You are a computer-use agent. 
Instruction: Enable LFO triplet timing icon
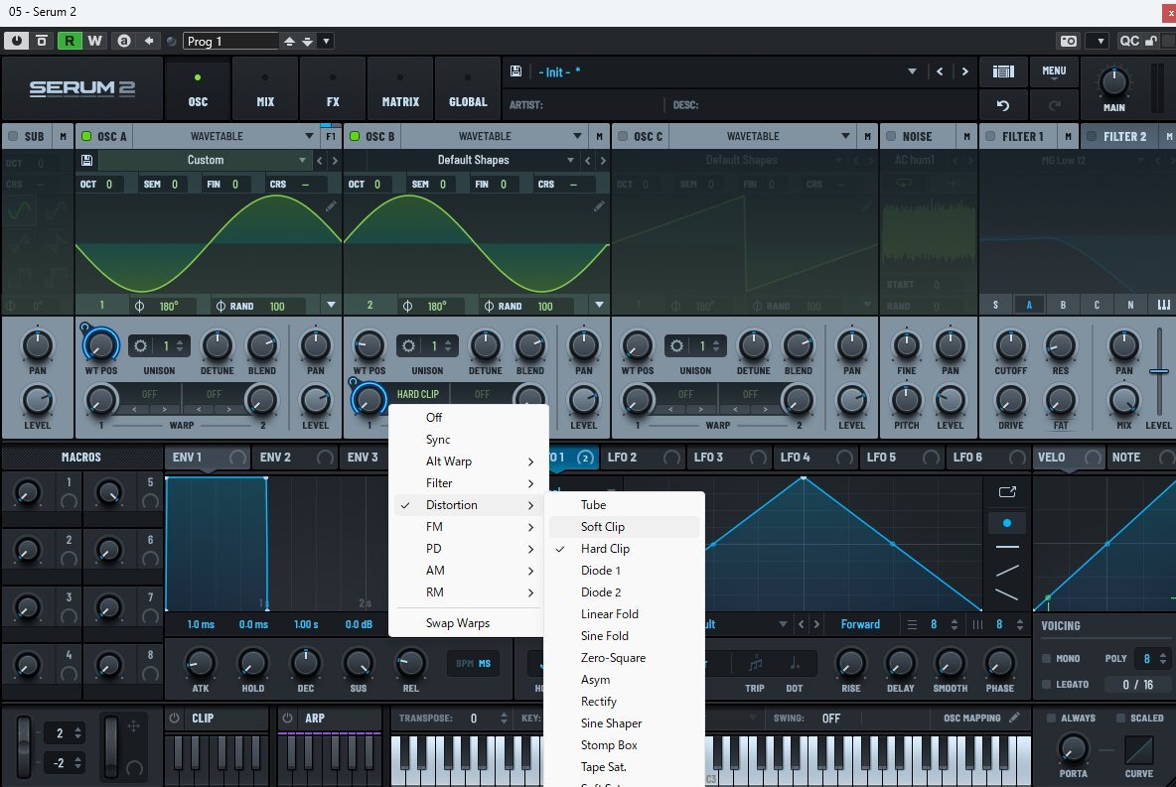pos(755,664)
